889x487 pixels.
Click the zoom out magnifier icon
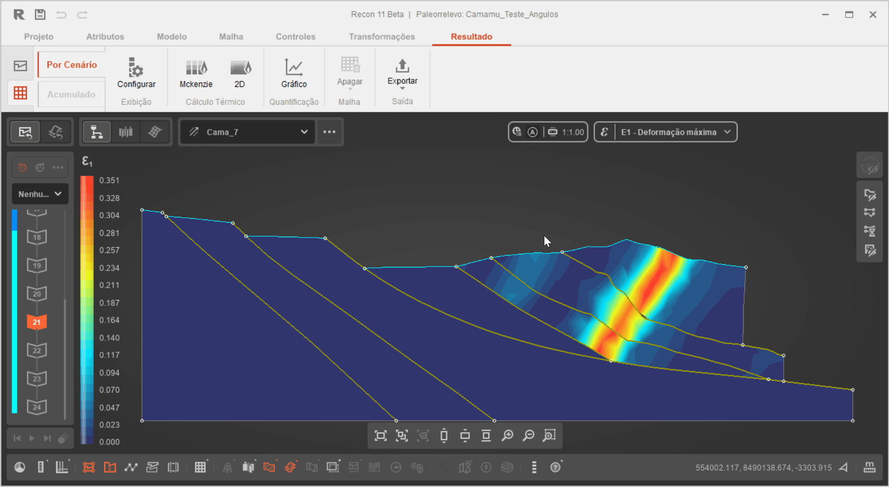529,435
